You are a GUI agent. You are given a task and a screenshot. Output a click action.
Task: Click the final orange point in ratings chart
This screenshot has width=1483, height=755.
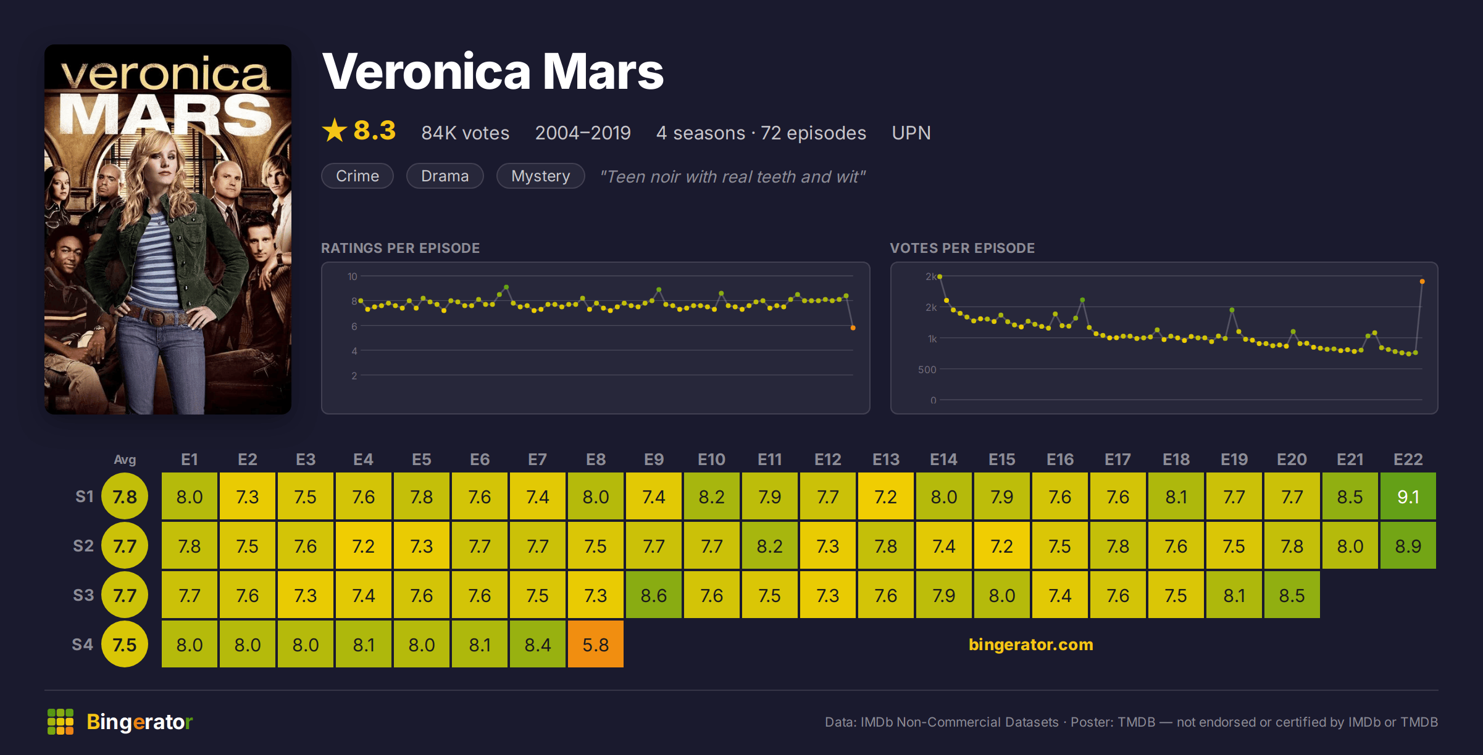[853, 328]
